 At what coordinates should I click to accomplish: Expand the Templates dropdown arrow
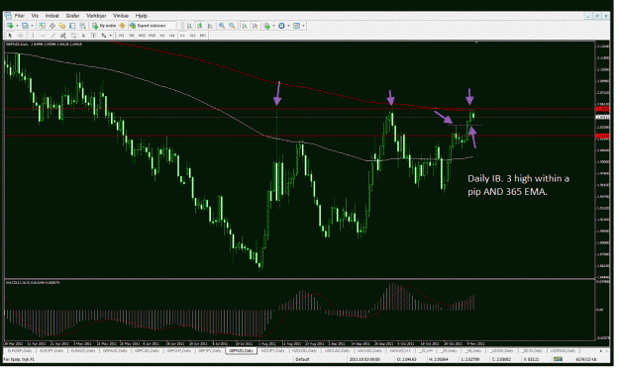[x=303, y=26]
